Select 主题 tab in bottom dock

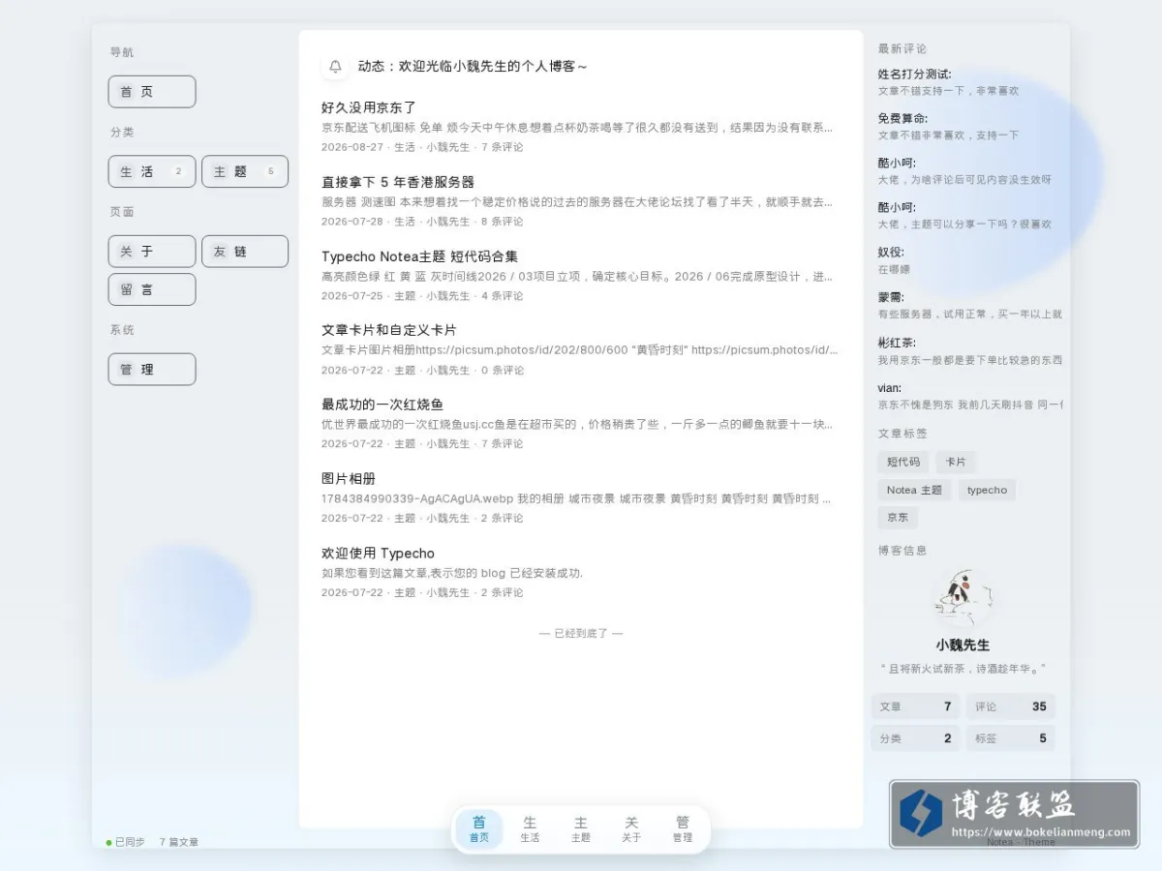(x=581, y=829)
